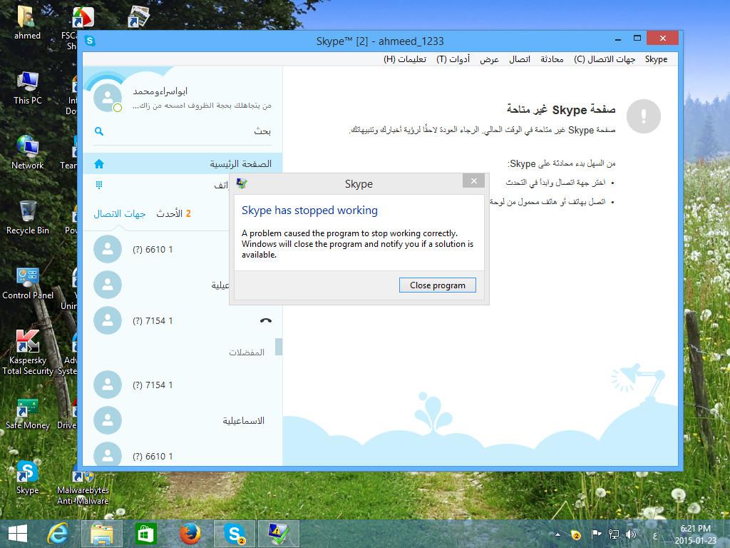This screenshot has width=730, height=548.
Task: Click the exclamation alert icon on Skype home page
Action: pyautogui.click(x=644, y=116)
